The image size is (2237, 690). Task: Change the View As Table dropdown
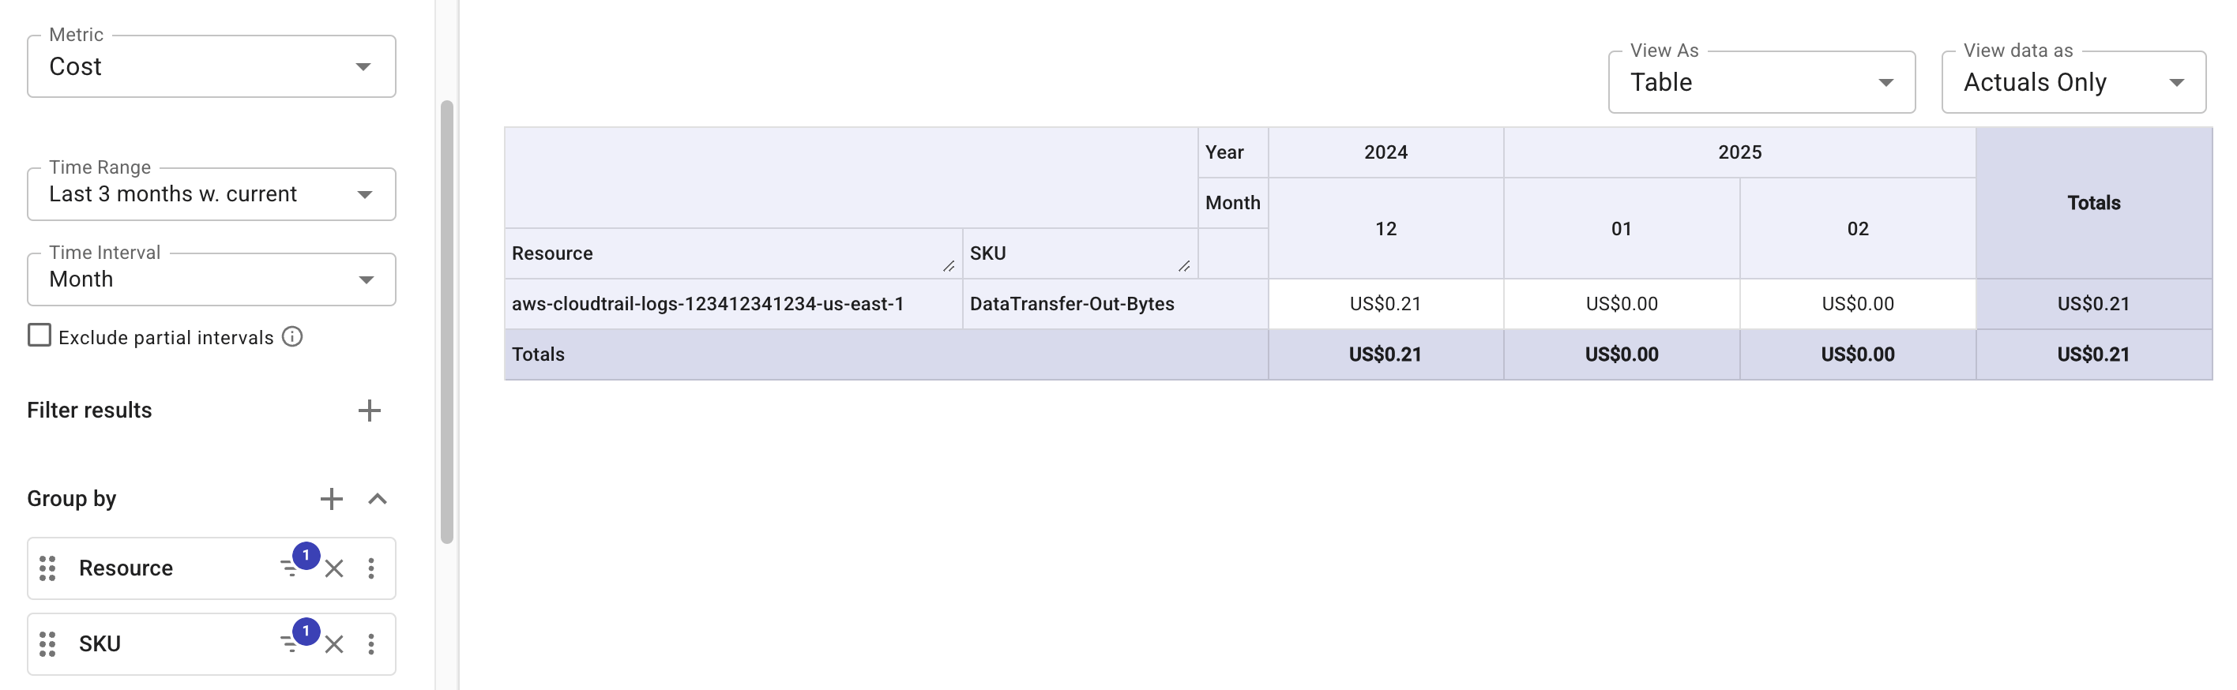click(1760, 82)
